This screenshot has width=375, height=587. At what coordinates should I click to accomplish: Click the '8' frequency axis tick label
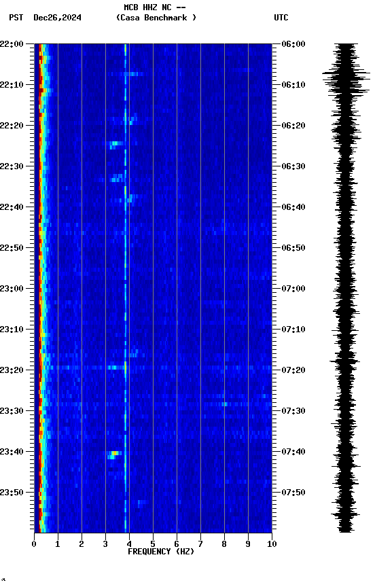[224, 544]
